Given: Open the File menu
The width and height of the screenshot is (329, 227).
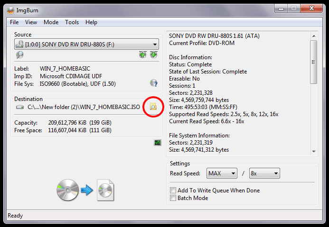Looking at the screenshot, I should [x=14, y=22].
